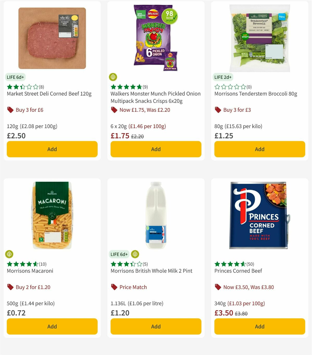The image size is (312, 355).
Task: Click the leaf icon beside the Whole Milk badge
Action: tap(135, 254)
